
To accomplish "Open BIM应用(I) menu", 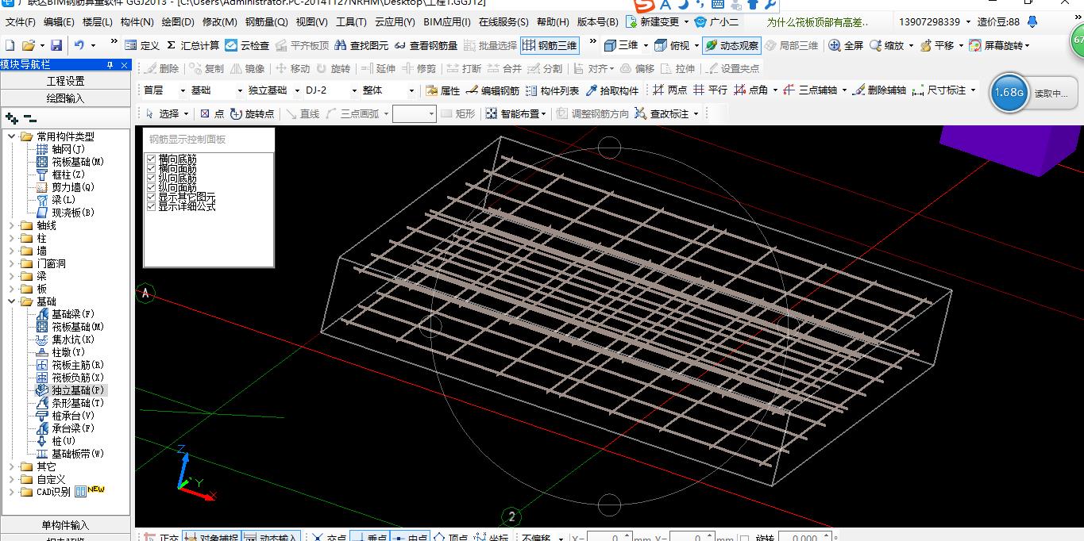I will pyautogui.click(x=446, y=22).
